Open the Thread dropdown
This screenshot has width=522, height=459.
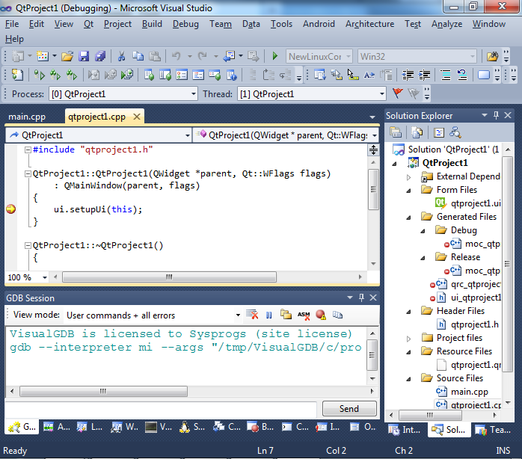(x=382, y=94)
